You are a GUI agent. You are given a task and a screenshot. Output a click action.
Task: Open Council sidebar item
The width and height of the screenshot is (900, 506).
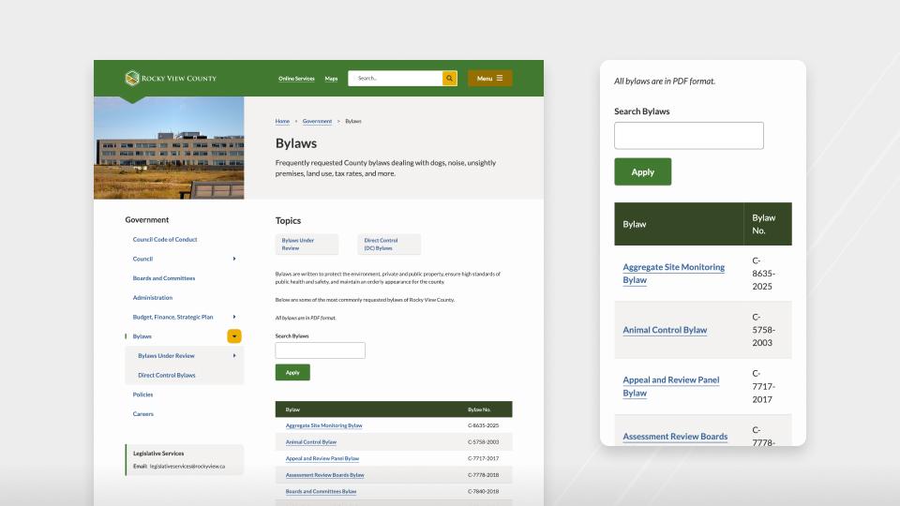click(142, 259)
